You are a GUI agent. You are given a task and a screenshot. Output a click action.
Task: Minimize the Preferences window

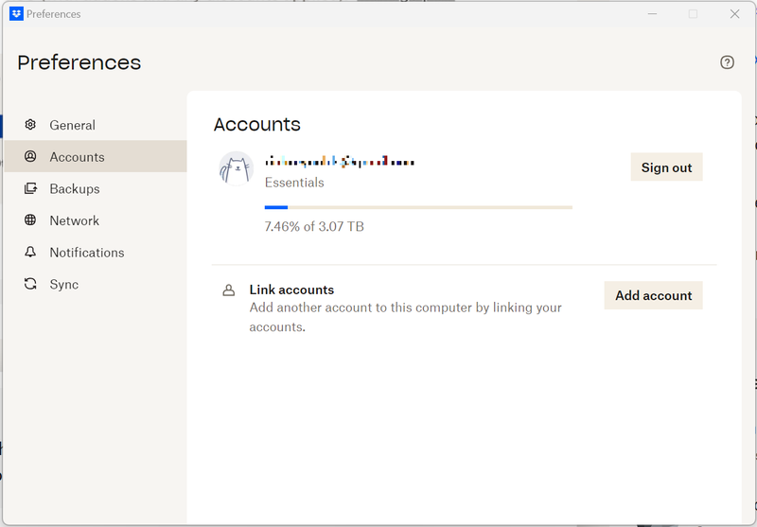(651, 14)
